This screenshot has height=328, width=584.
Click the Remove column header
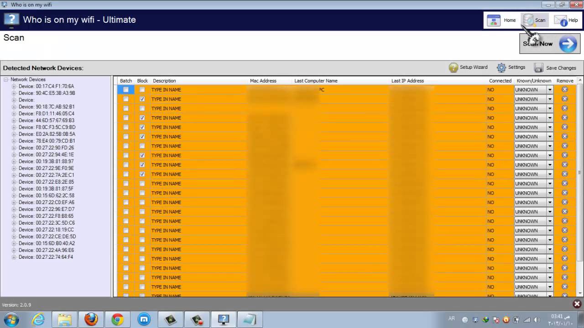[565, 81]
